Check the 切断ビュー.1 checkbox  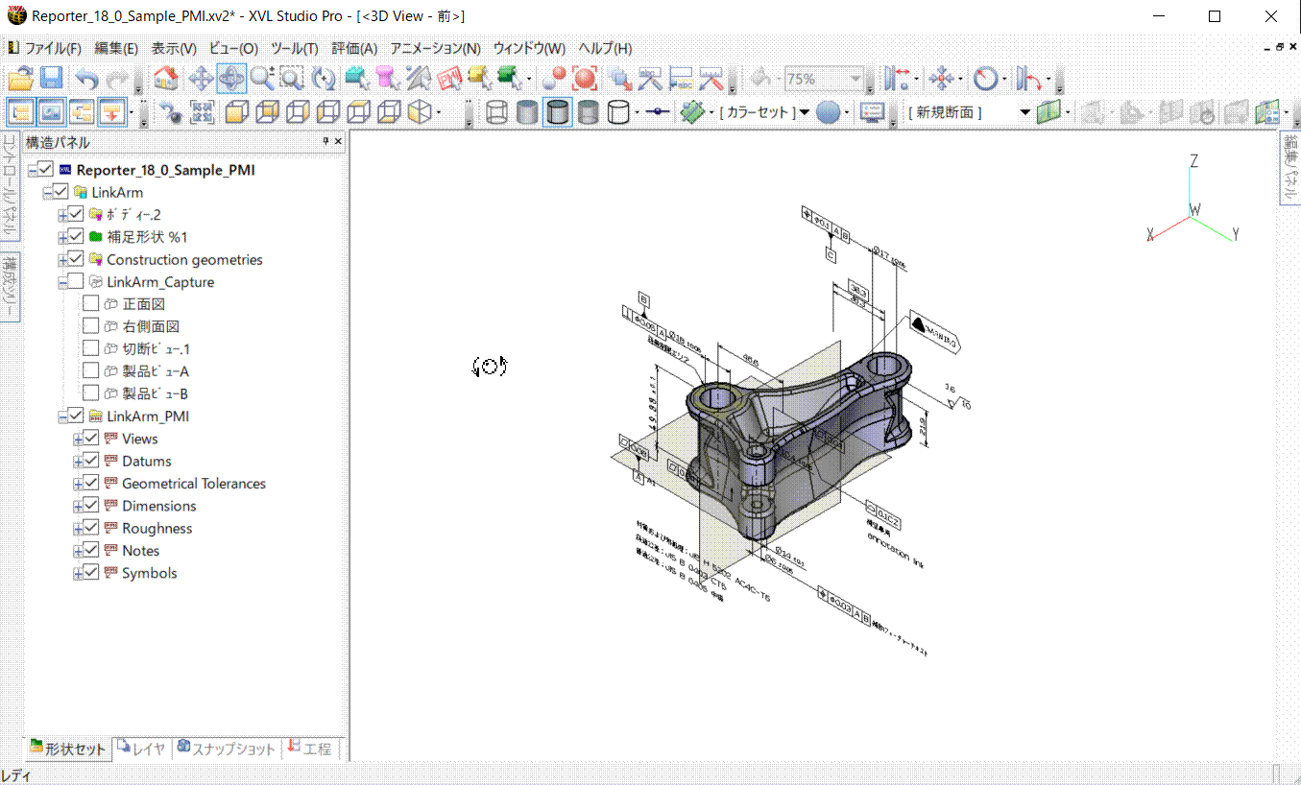(x=91, y=349)
